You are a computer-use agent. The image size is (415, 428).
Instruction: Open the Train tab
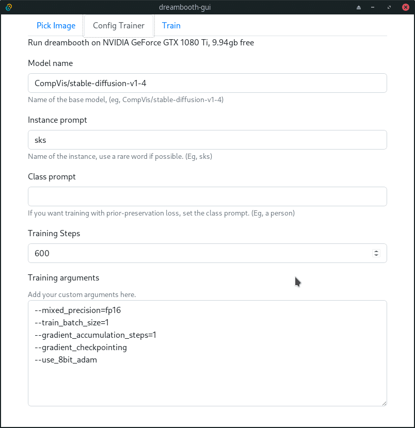[171, 26]
